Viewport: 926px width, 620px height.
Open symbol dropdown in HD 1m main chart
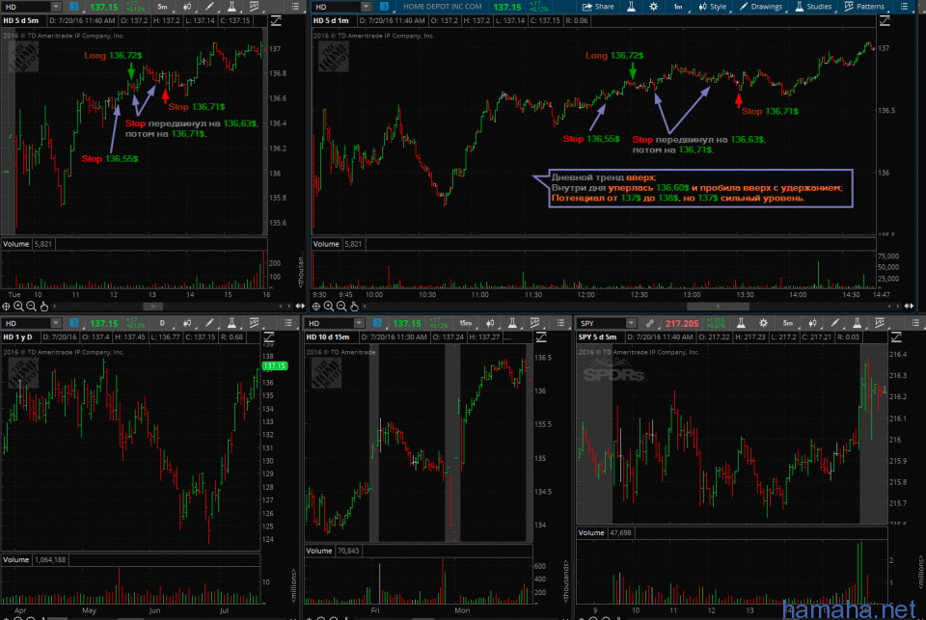[x=367, y=7]
